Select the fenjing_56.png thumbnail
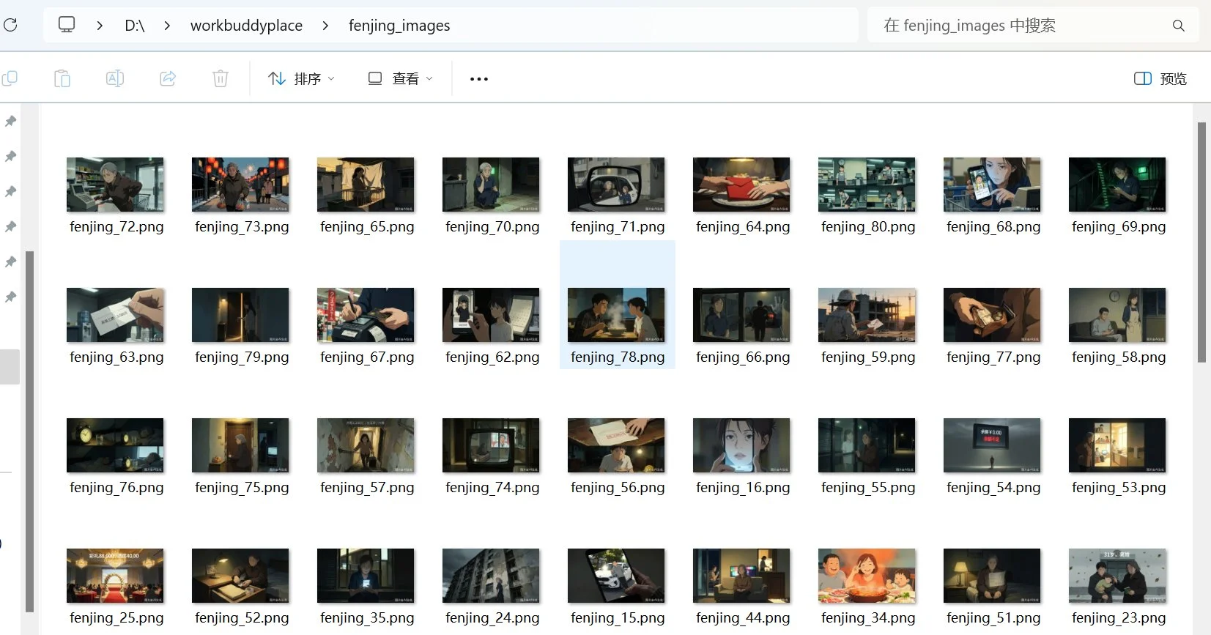The height and width of the screenshot is (635, 1211). tap(617, 445)
